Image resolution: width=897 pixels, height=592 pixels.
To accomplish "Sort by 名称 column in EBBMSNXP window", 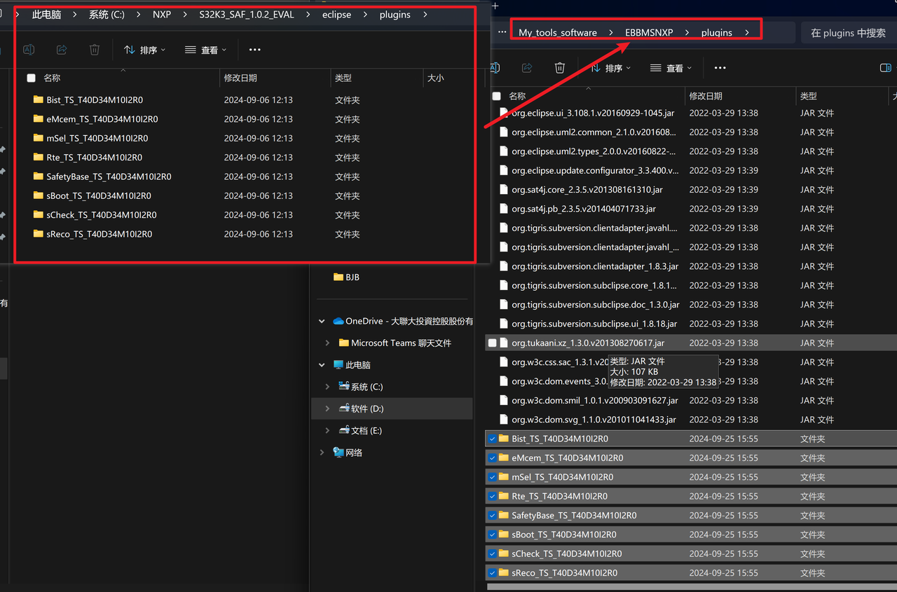I will pos(517,96).
